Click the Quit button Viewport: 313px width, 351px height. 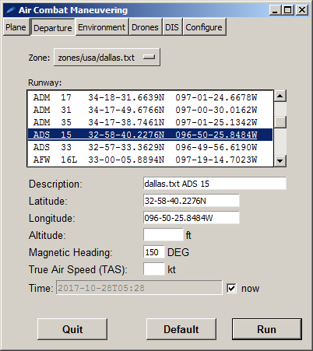coord(72,329)
